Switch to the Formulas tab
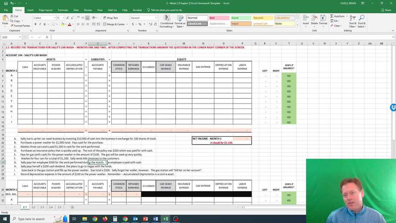 point(63,10)
